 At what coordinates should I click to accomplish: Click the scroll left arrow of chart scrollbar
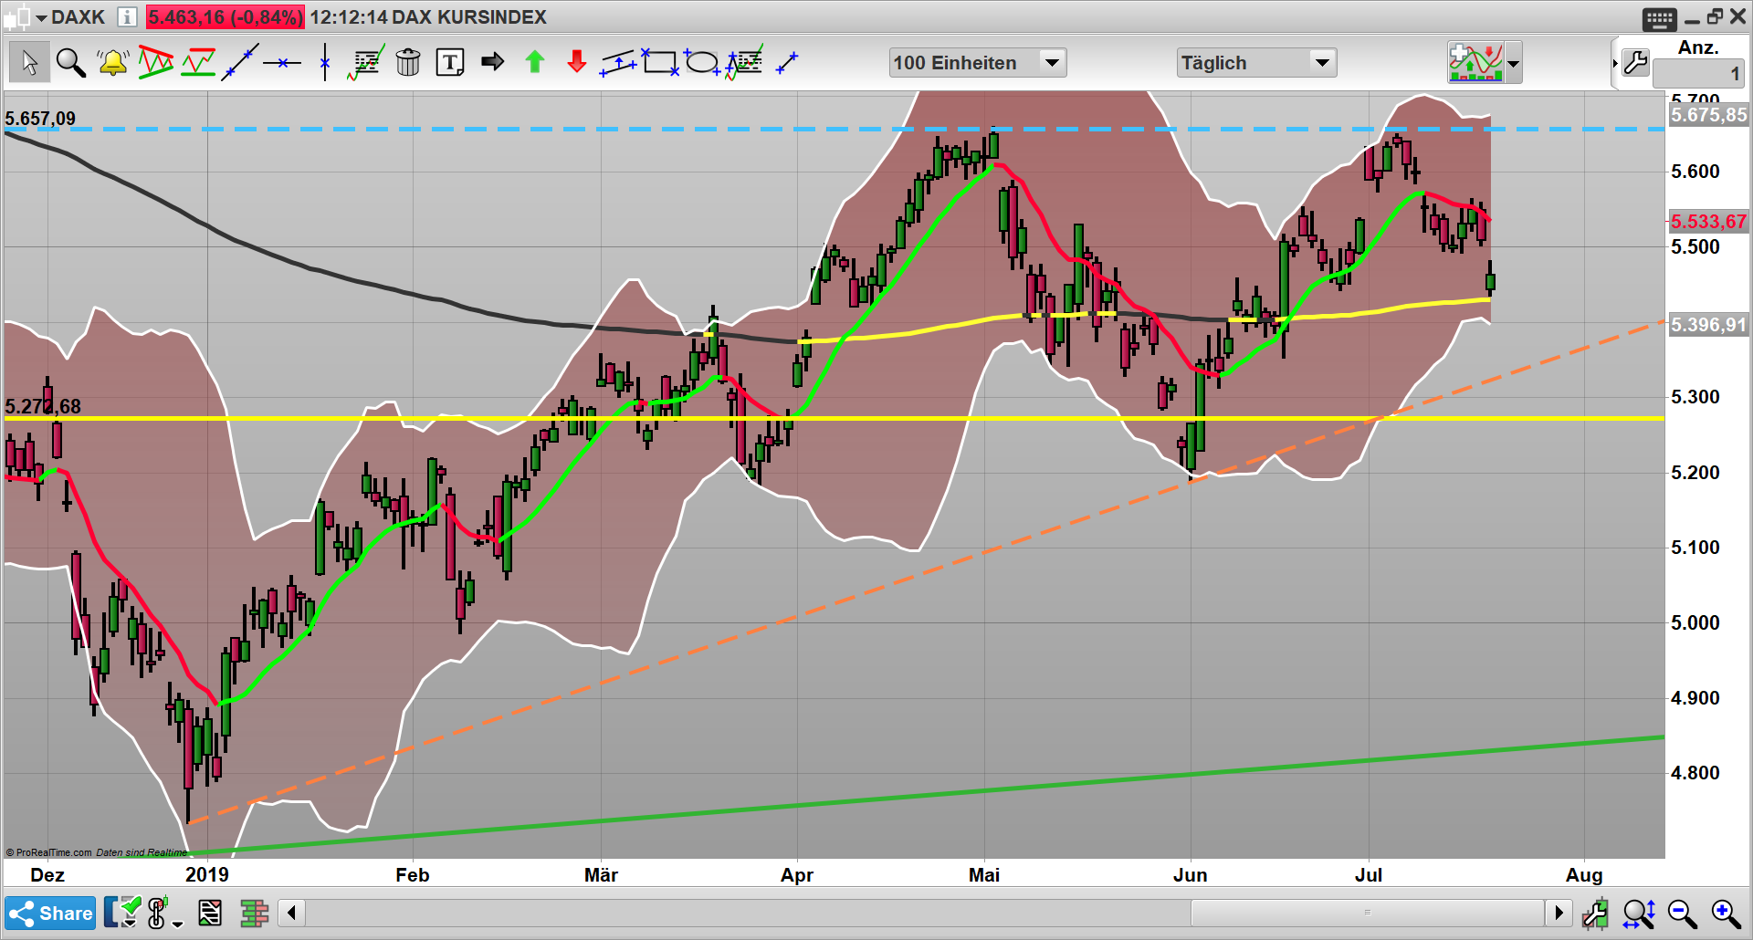(291, 913)
